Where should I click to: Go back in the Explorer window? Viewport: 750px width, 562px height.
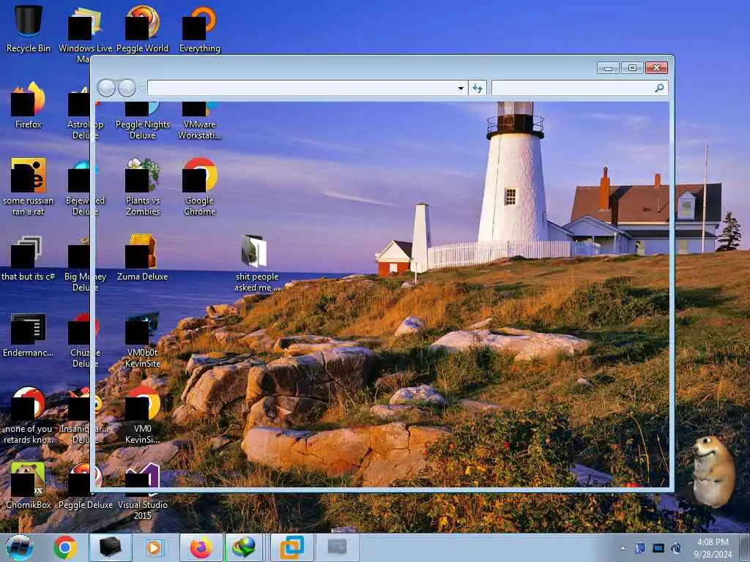pos(106,88)
